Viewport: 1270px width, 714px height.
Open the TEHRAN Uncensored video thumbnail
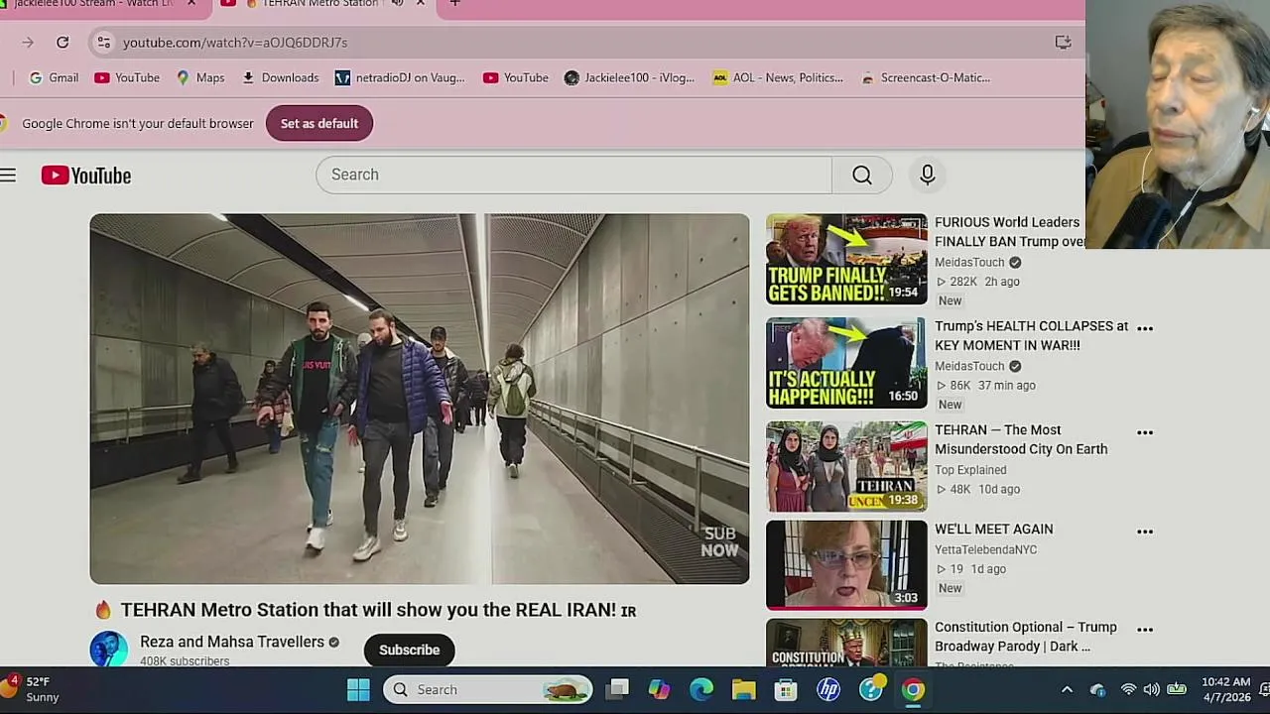point(846,467)
